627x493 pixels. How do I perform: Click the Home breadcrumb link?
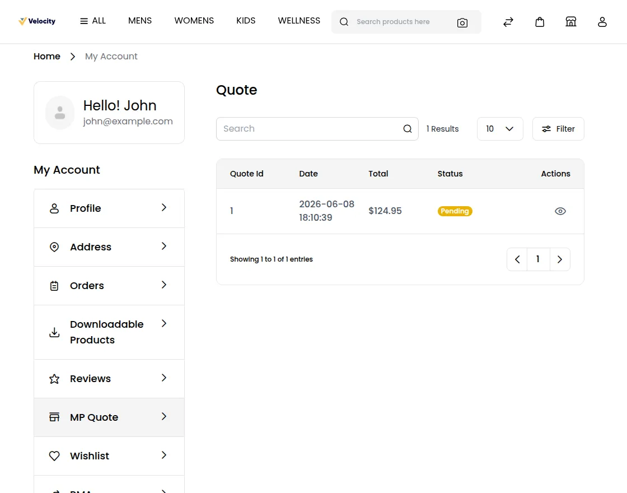point(47,57)
